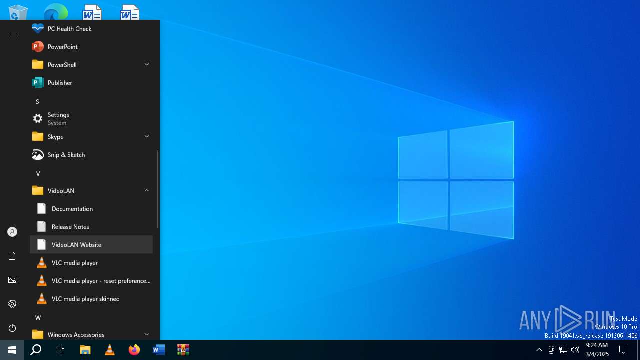Launch VLC media player skinned
The width and height of the screenshot is (640, 360).
[x=91, y=299]
